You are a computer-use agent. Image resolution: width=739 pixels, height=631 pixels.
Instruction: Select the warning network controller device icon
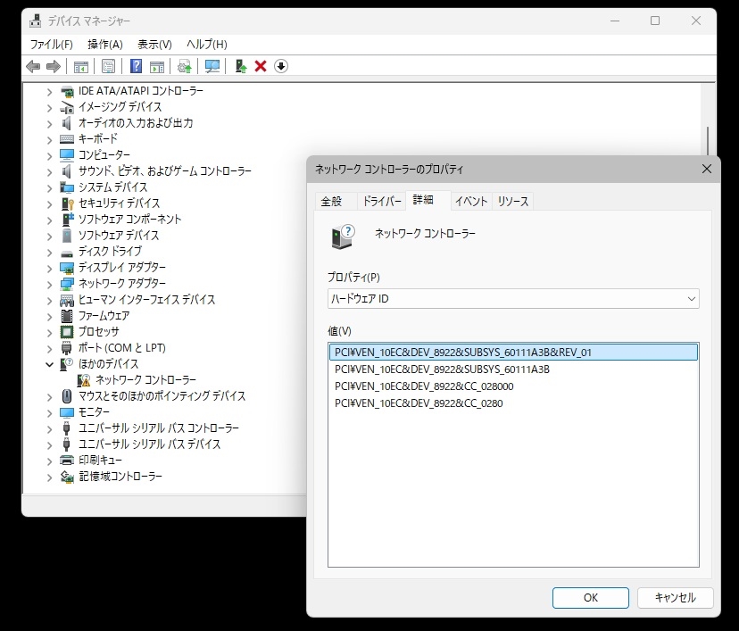pyautogui.click(x=84, y=380)
